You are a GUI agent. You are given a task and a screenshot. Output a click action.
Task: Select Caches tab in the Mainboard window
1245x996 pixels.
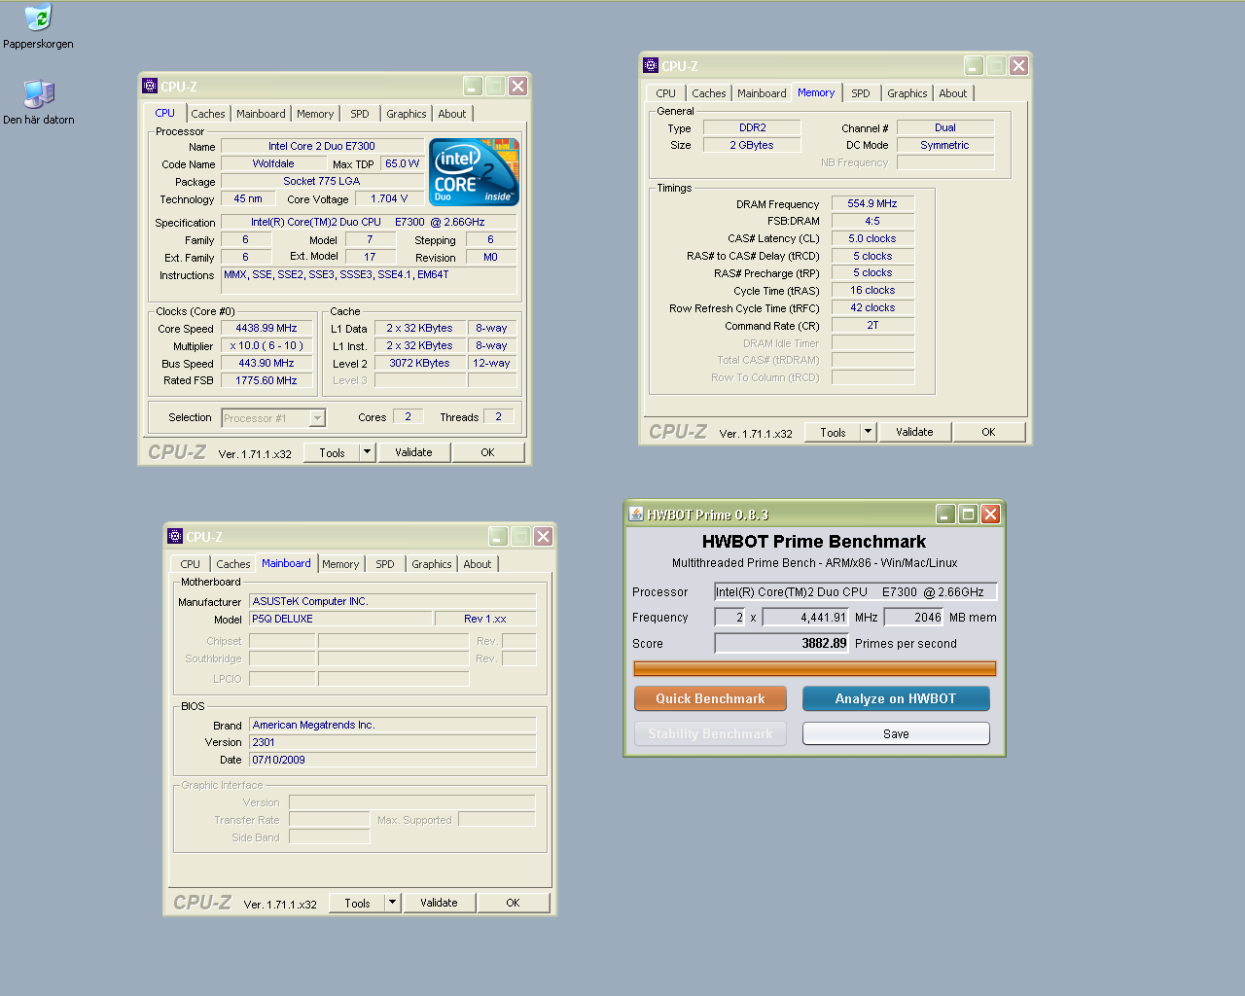tap(233, 564)
